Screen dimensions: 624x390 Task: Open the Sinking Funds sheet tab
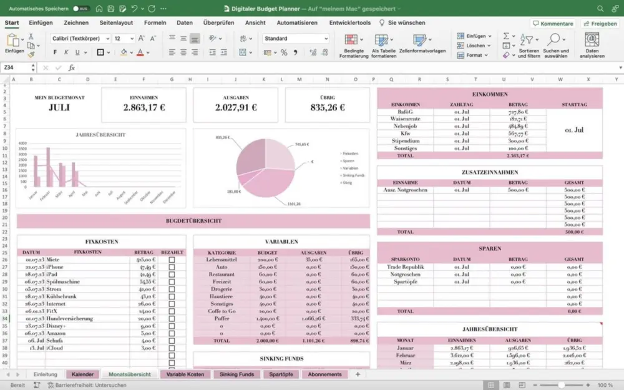tap(235, 374)
